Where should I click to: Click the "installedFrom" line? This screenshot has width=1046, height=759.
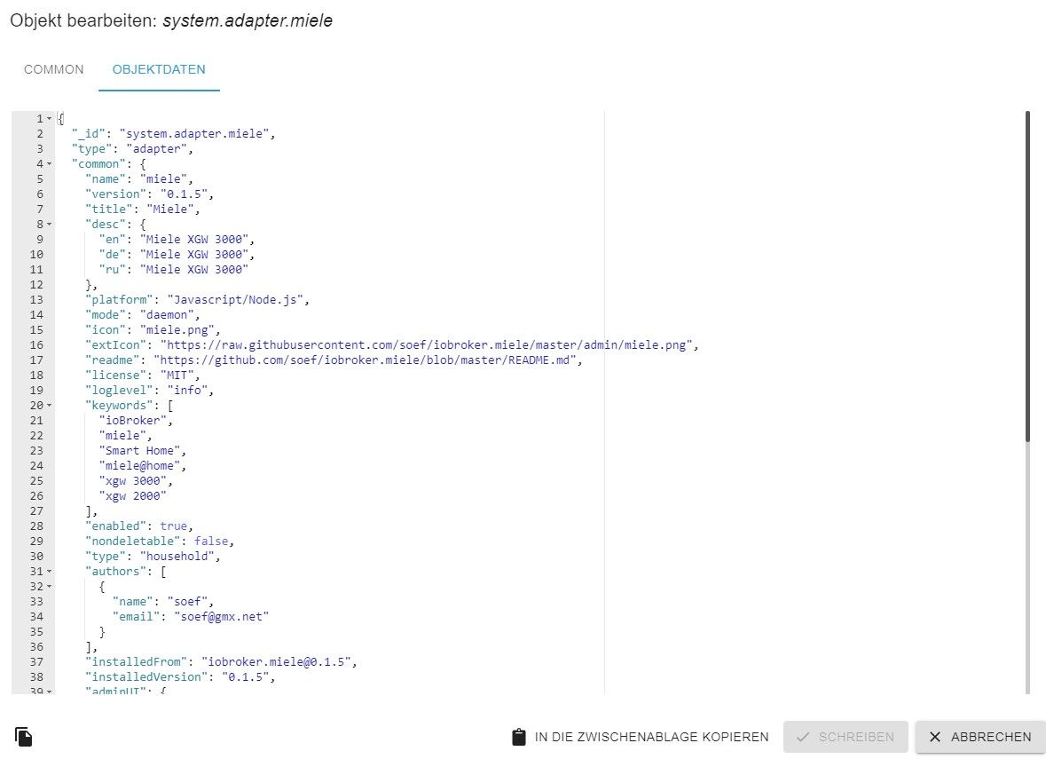point(221,662)
